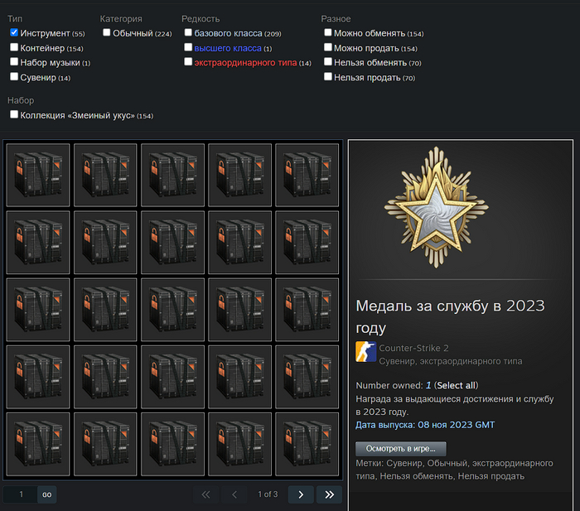Viewport: 580px width, 511px height.
Task: Tick the Набор музыки checkbox
Action: (x=14, y=62)
